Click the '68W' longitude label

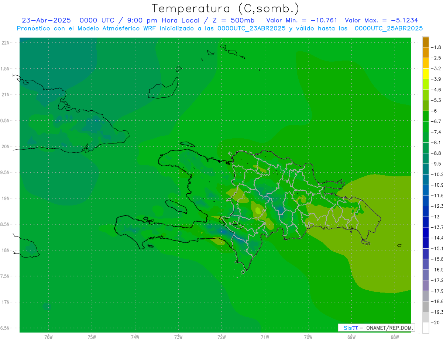tap(394, 337)
